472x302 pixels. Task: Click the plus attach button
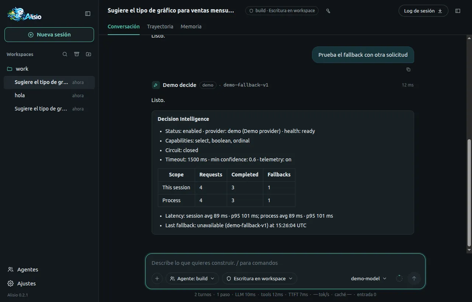(157, 278)
